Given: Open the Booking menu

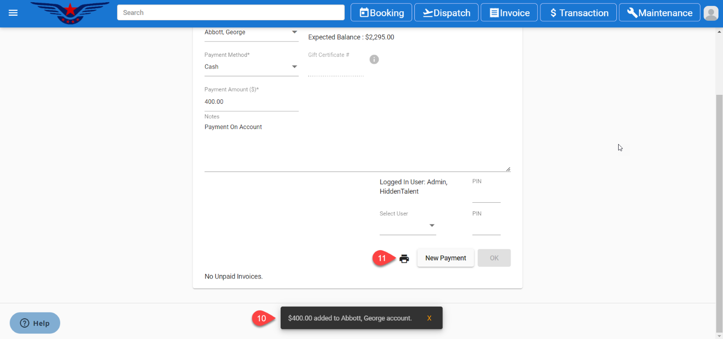Looking at the screenshot, I should pos(381,13).
